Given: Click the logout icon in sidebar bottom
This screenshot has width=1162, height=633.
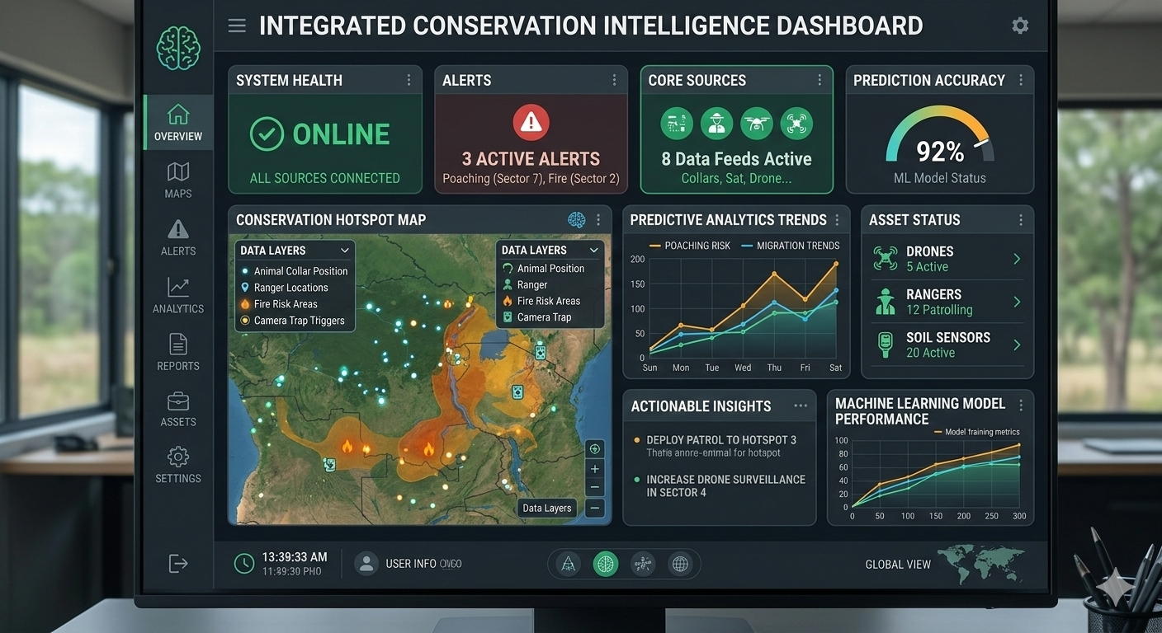Looking at the screenshot, I should (178, 563).
